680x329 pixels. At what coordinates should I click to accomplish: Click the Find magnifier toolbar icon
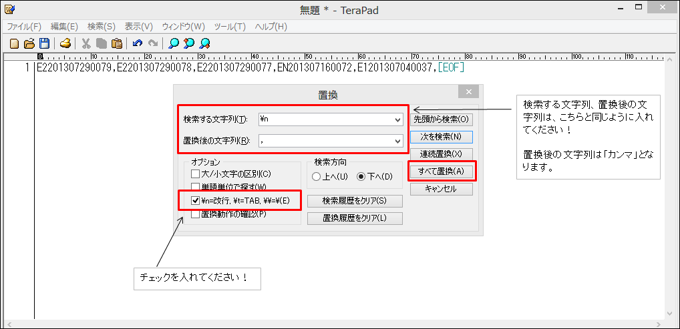coord(174,43)
